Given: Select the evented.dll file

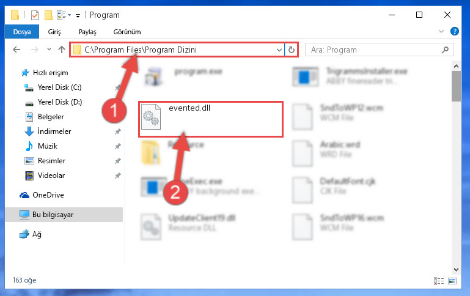Looking at the screenshot, I should [x=211, y=119].
